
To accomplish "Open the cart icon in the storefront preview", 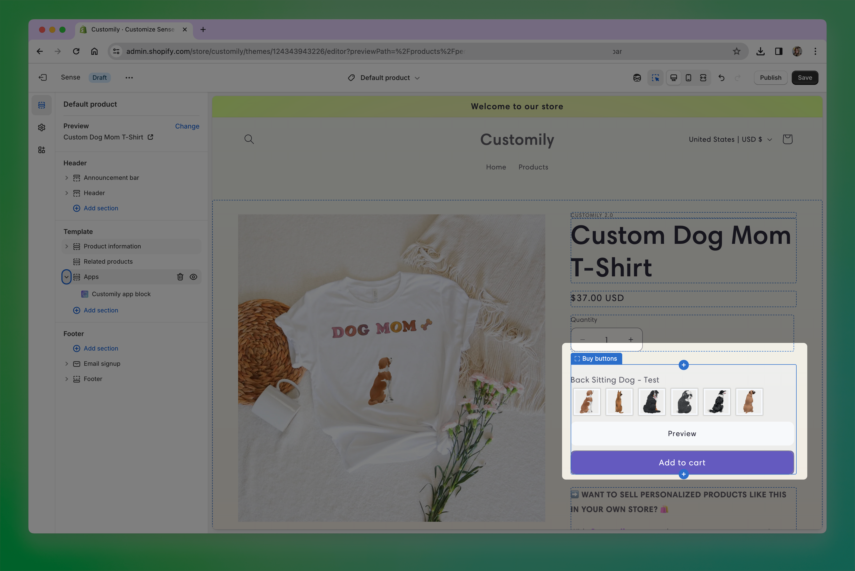I will coord(787,139).
